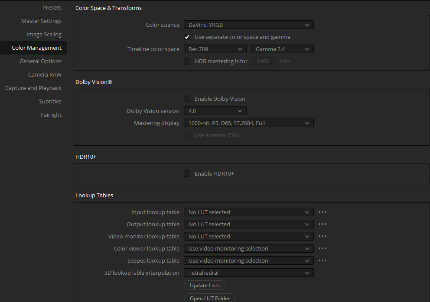This screenshot has height=302, width=430.
Task: Open the Color science DaVinci YRGB dropdown
Action: click(x=249, y=25)
